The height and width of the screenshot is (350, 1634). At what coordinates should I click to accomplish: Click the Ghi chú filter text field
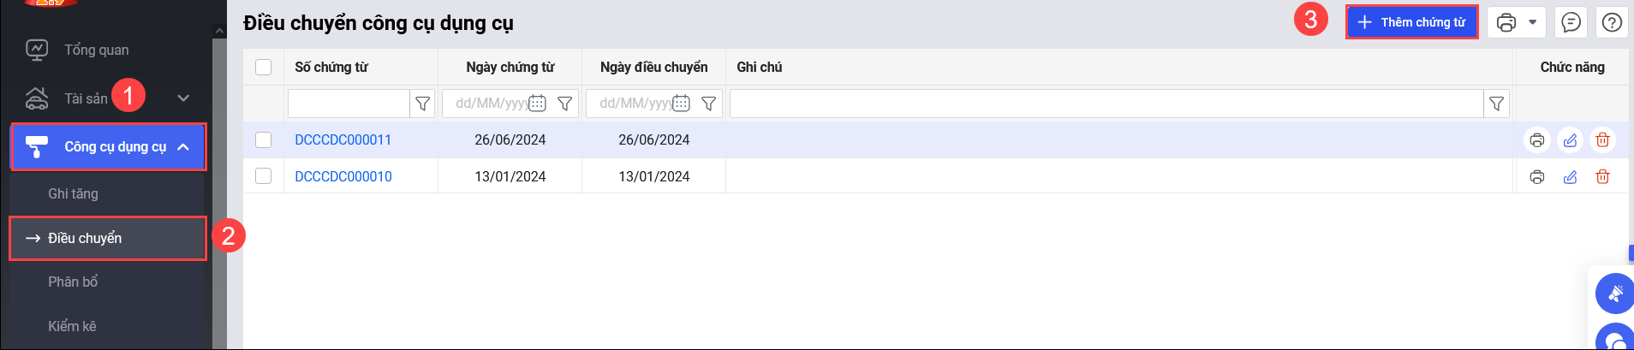click(1106, 104)
